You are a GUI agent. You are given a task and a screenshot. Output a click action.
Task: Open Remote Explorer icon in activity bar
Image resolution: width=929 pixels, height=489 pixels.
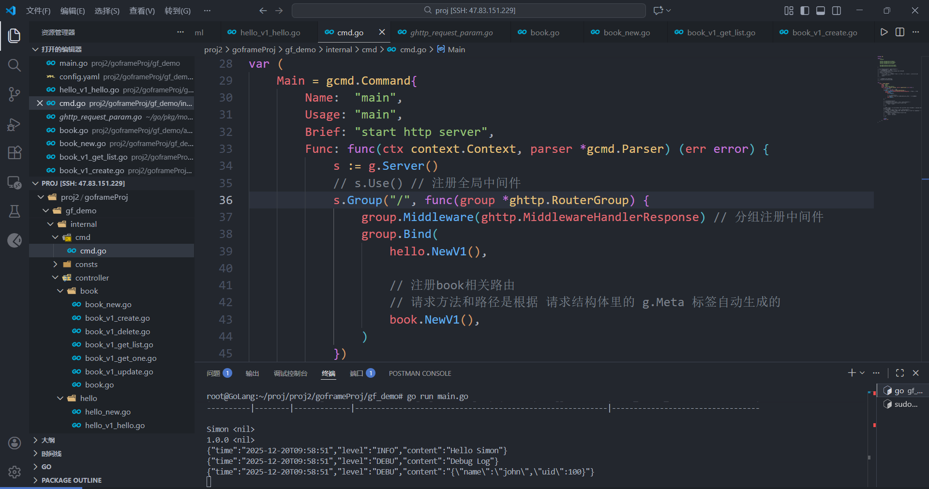15,182
